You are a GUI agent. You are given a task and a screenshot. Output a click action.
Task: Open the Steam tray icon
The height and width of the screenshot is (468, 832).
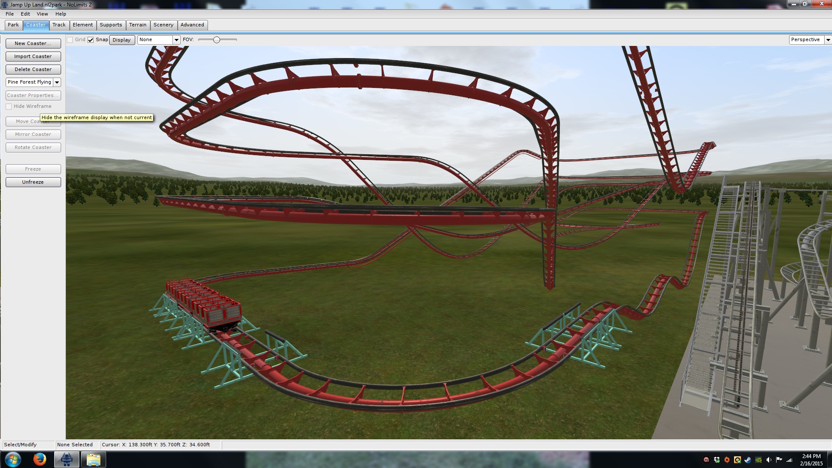click(747, 460)
